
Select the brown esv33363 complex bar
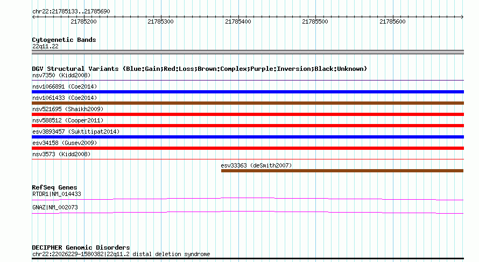point(342,171)
